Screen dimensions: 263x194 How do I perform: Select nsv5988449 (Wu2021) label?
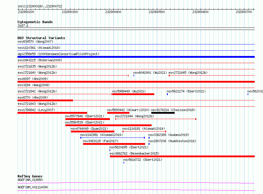[x=129, y=91]
